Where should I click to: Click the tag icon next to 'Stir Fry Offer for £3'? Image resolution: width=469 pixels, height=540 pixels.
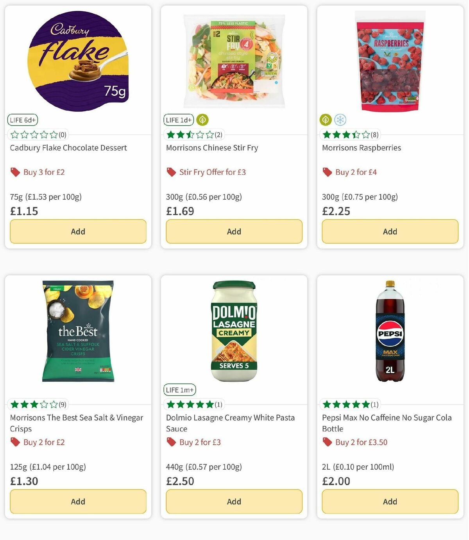(171, 172)
